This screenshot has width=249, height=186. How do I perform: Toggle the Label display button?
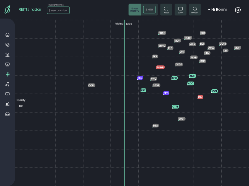180,10
